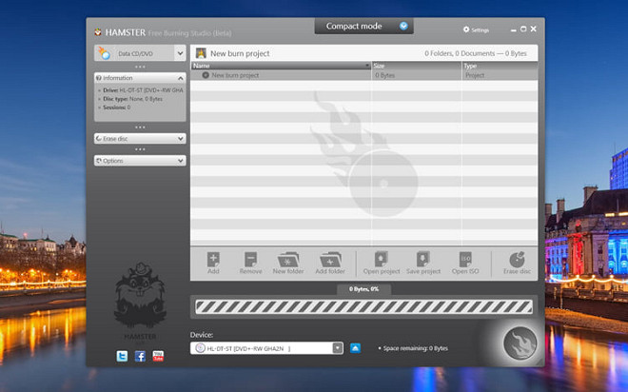
Task: Click the folders and documents summary text
Action: [476, 53]
